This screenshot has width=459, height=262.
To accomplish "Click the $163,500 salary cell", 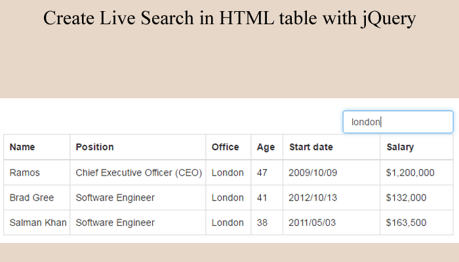I will (407, 223).
